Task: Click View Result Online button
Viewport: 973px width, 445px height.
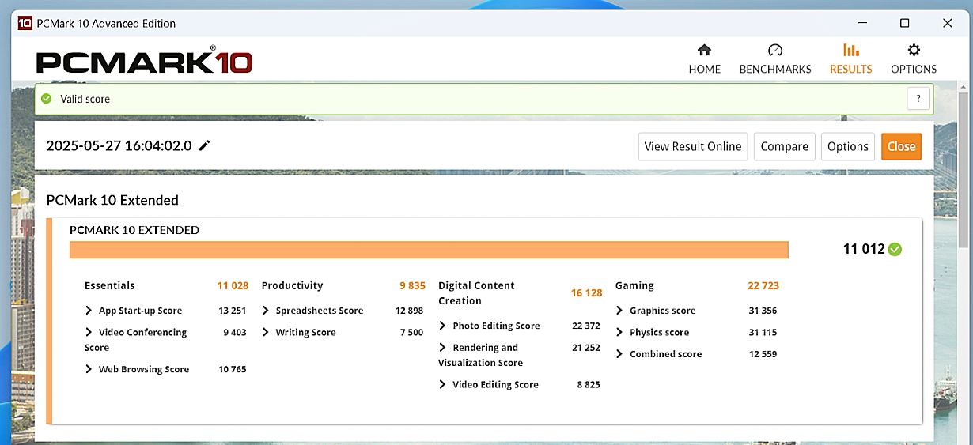Action: [692, 146]
